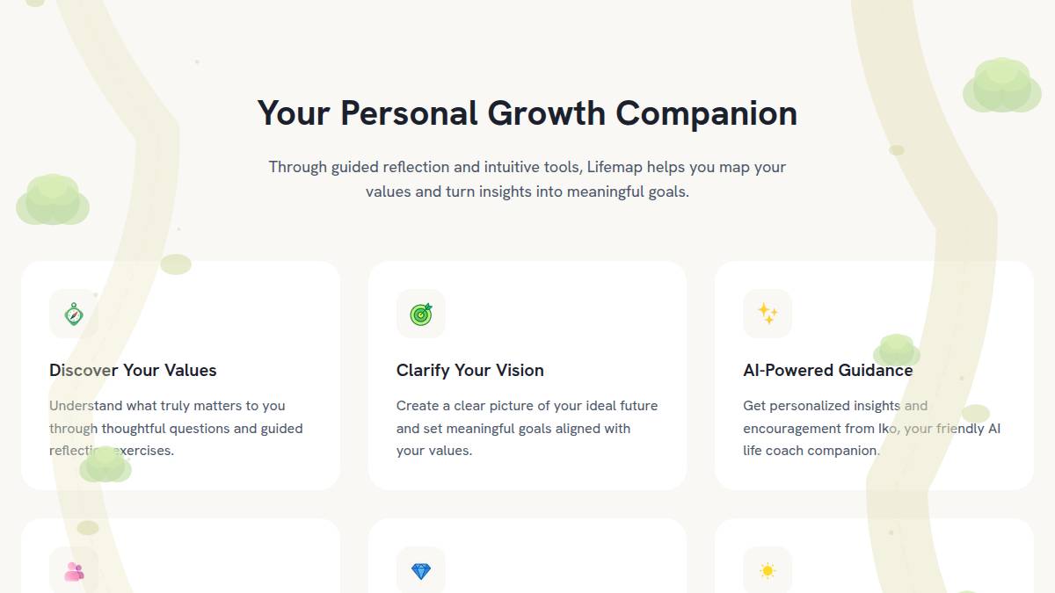Click the yellow sun icon

tap(768, 571)
